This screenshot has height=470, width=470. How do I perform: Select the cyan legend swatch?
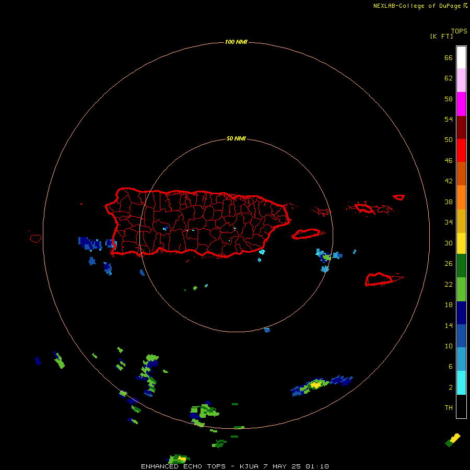click(x=461, y=383)
